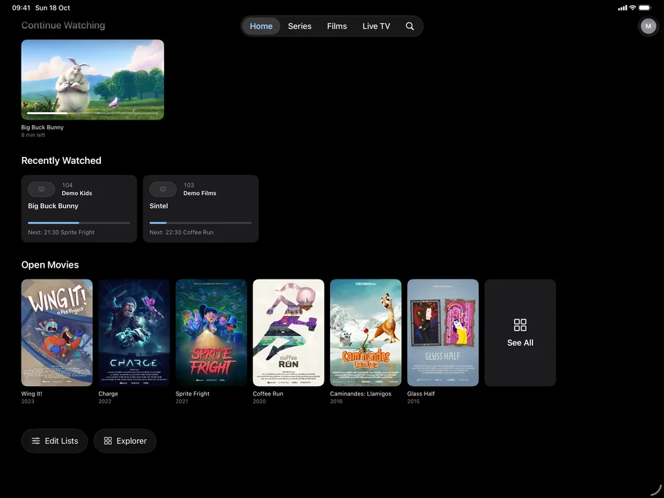The width and height of the screenshot is (664, 498).
Task: Open the Explorer button
Action: coord(125,441)
